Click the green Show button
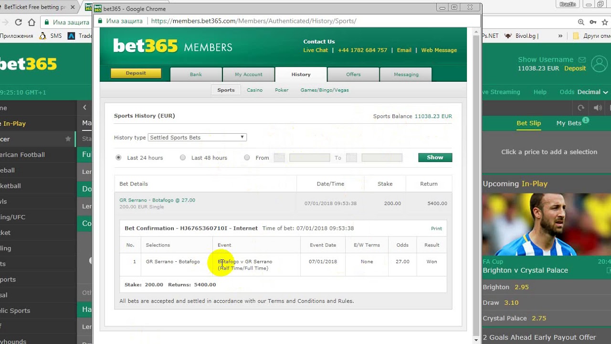This screenshot has height=344, width=611. tap(435, 157)
